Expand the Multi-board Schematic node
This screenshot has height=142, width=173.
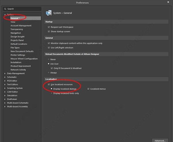[5, 103]
